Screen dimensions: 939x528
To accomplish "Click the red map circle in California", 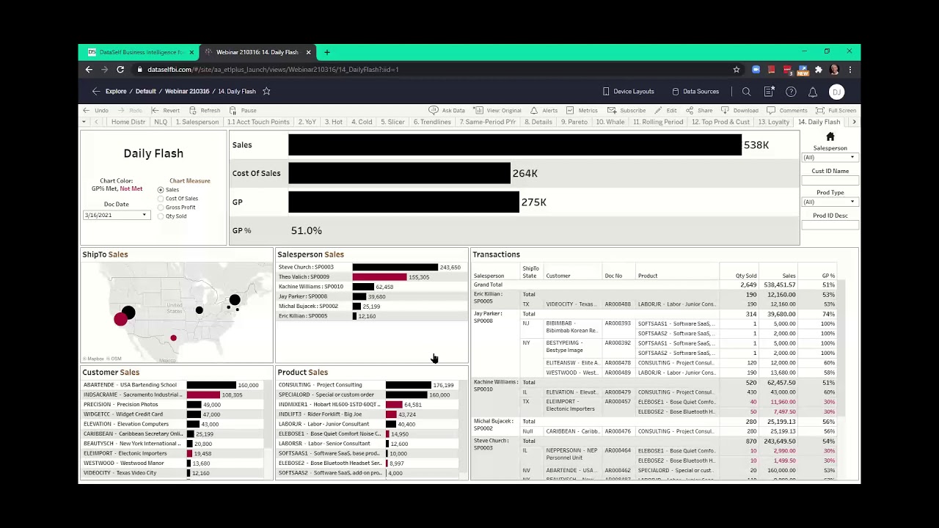I will [120, 319].
